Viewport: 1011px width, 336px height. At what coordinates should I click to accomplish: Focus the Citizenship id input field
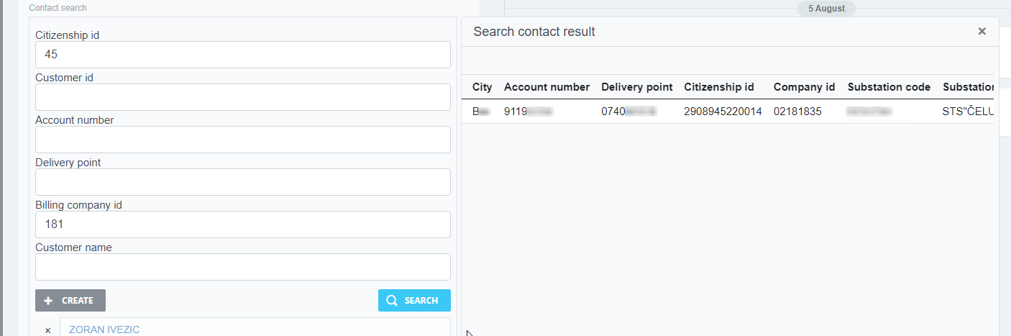243,55
